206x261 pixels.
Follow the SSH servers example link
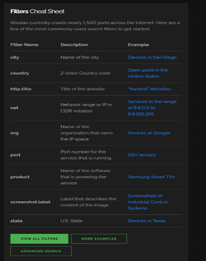142,155
